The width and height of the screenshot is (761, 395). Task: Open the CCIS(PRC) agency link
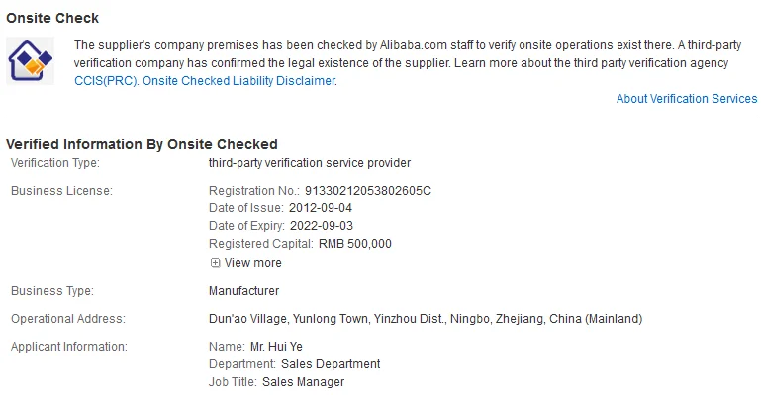click(106, 82)
